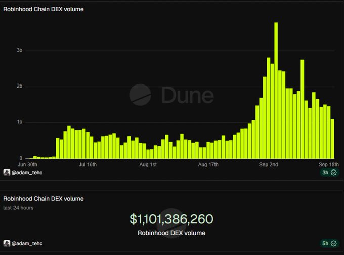344x255 pixels.
Task: Click the avatar in the last 24 hours panel
Action: click(x=7, y=243)
